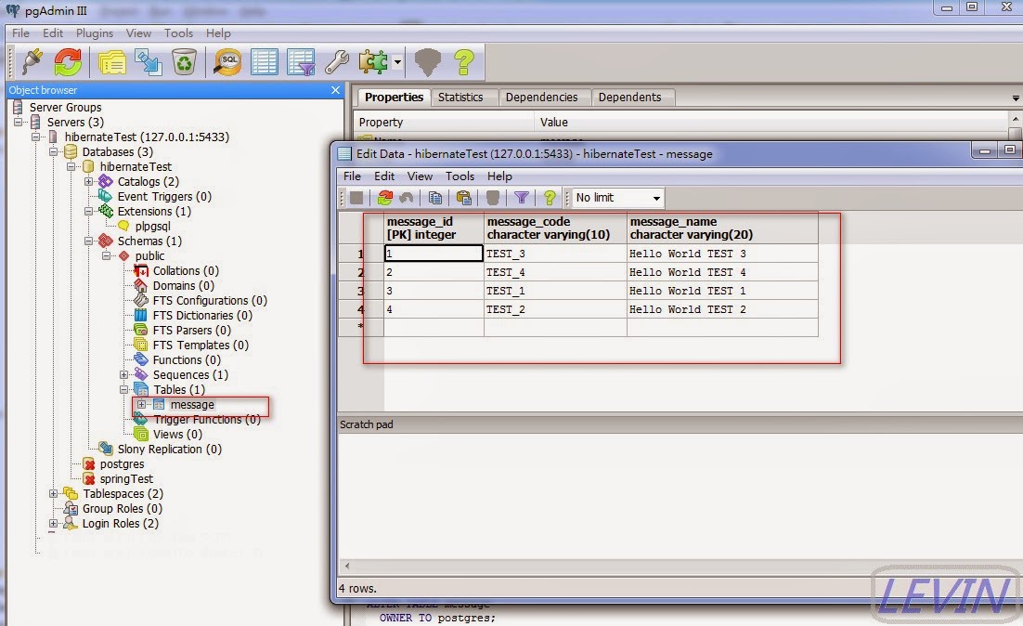Click the Add server connection plug icon
Image resolution: width=1023 pixels, height=626 pixels.
32,62
